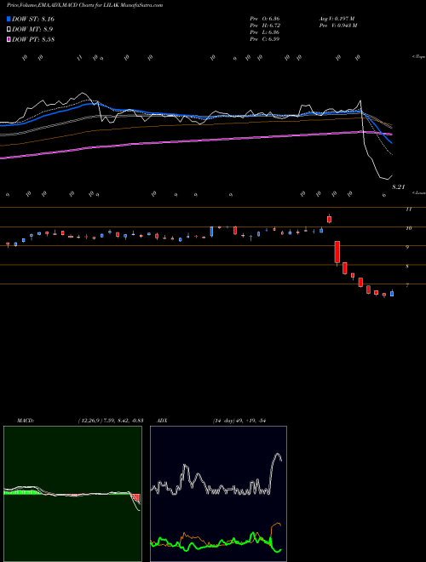Click the 'Pre L: 6.36' low value
Image resolution: width=426 pixels, height=562 pixels.
(265, 32)
